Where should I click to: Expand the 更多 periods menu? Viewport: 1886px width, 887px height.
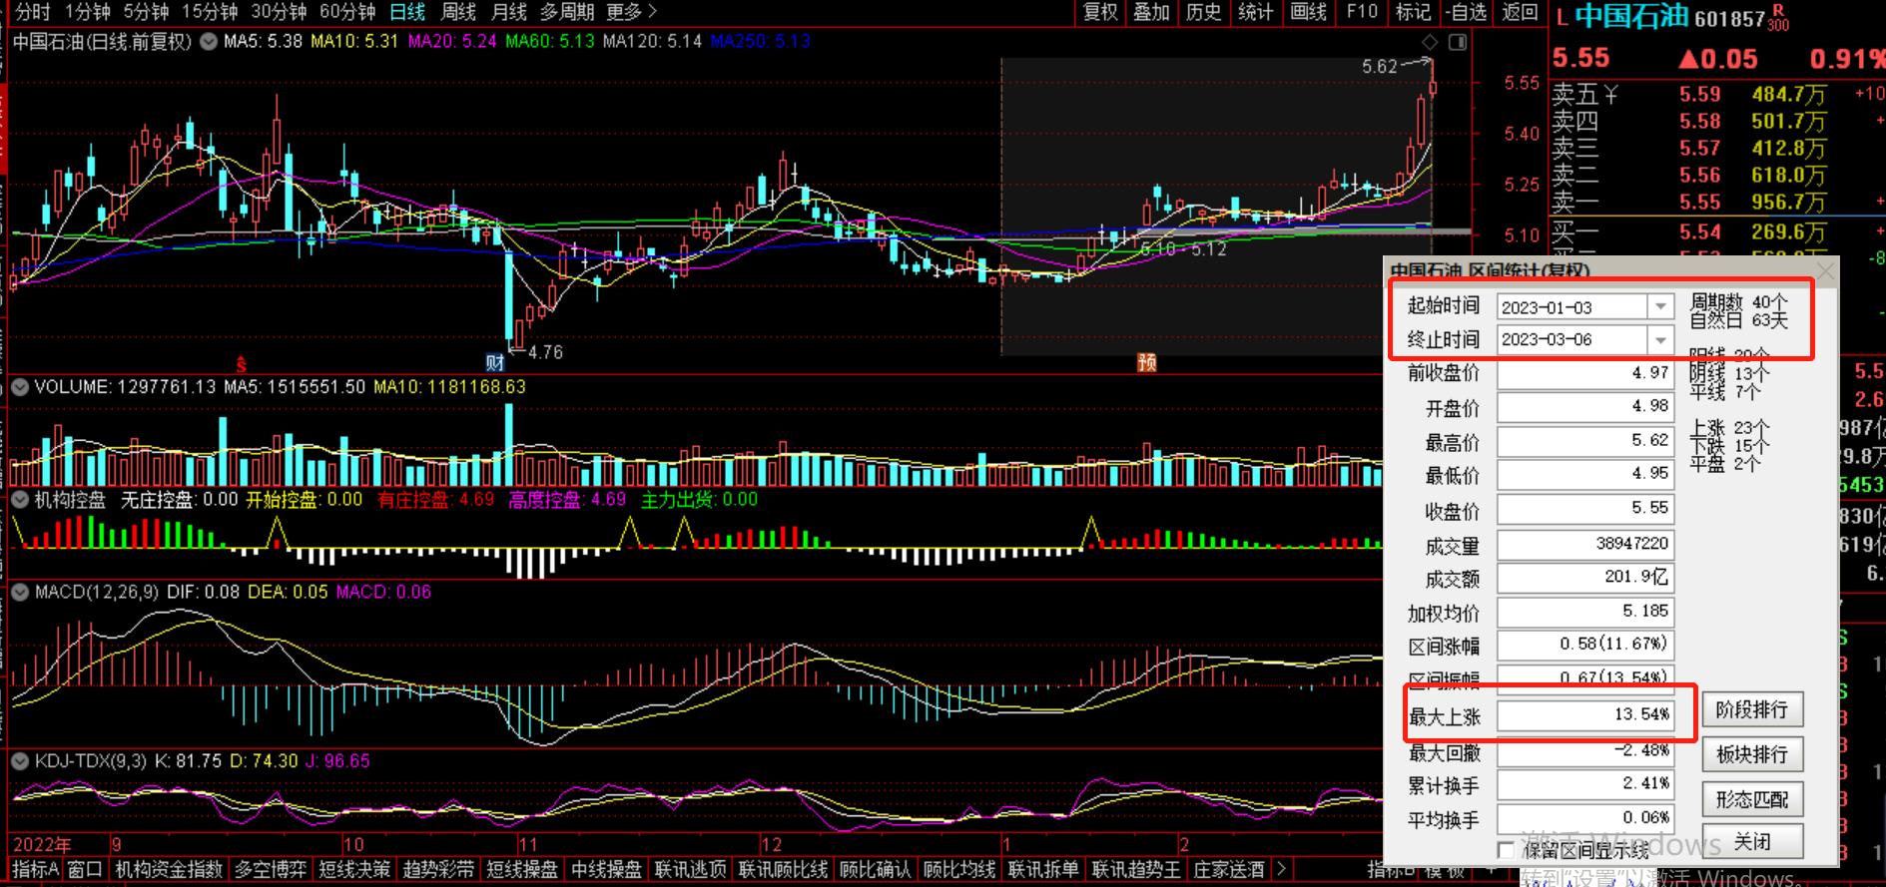coord(631,12)
